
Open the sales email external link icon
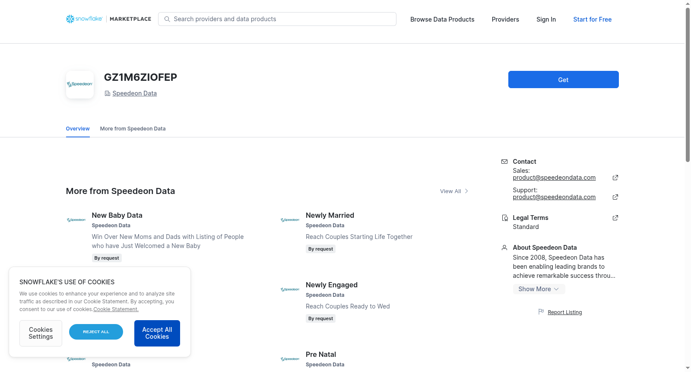(x=615, y=178)
